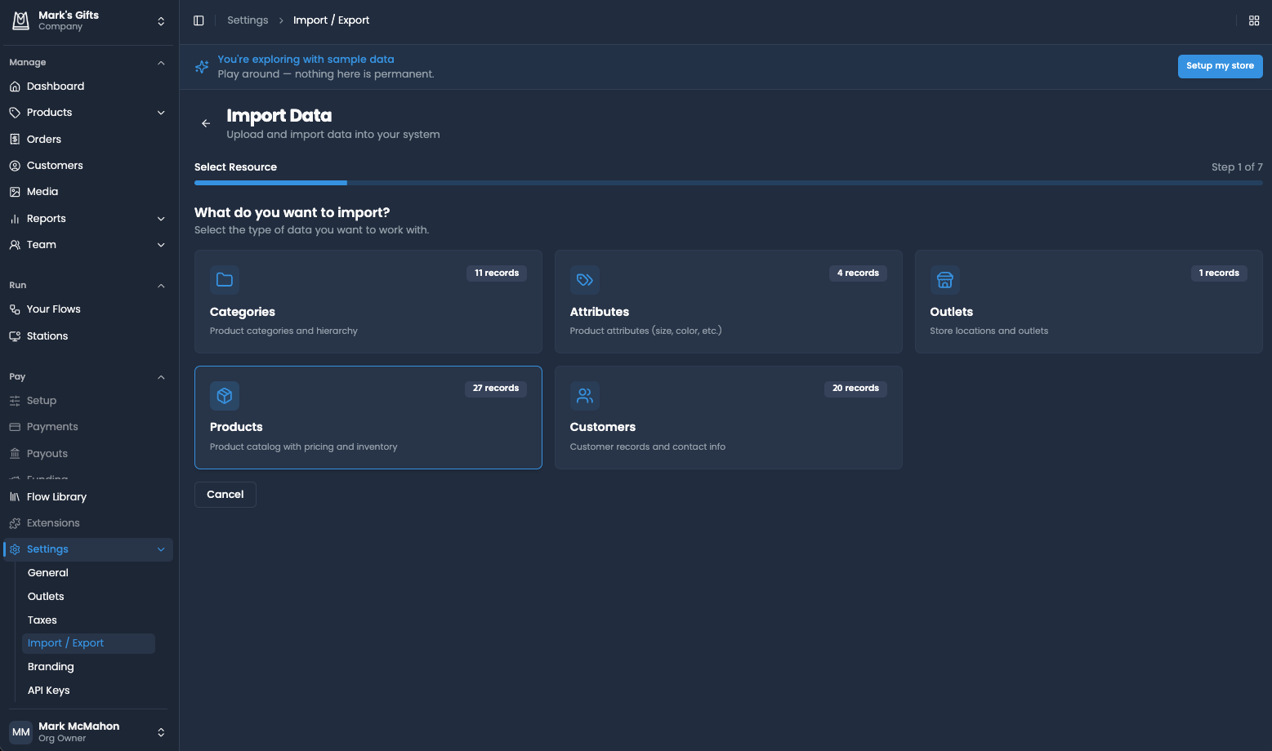
Task: Click the Pay Setup sliders icon
Action: pyautogui.click(x=15, y=401)
